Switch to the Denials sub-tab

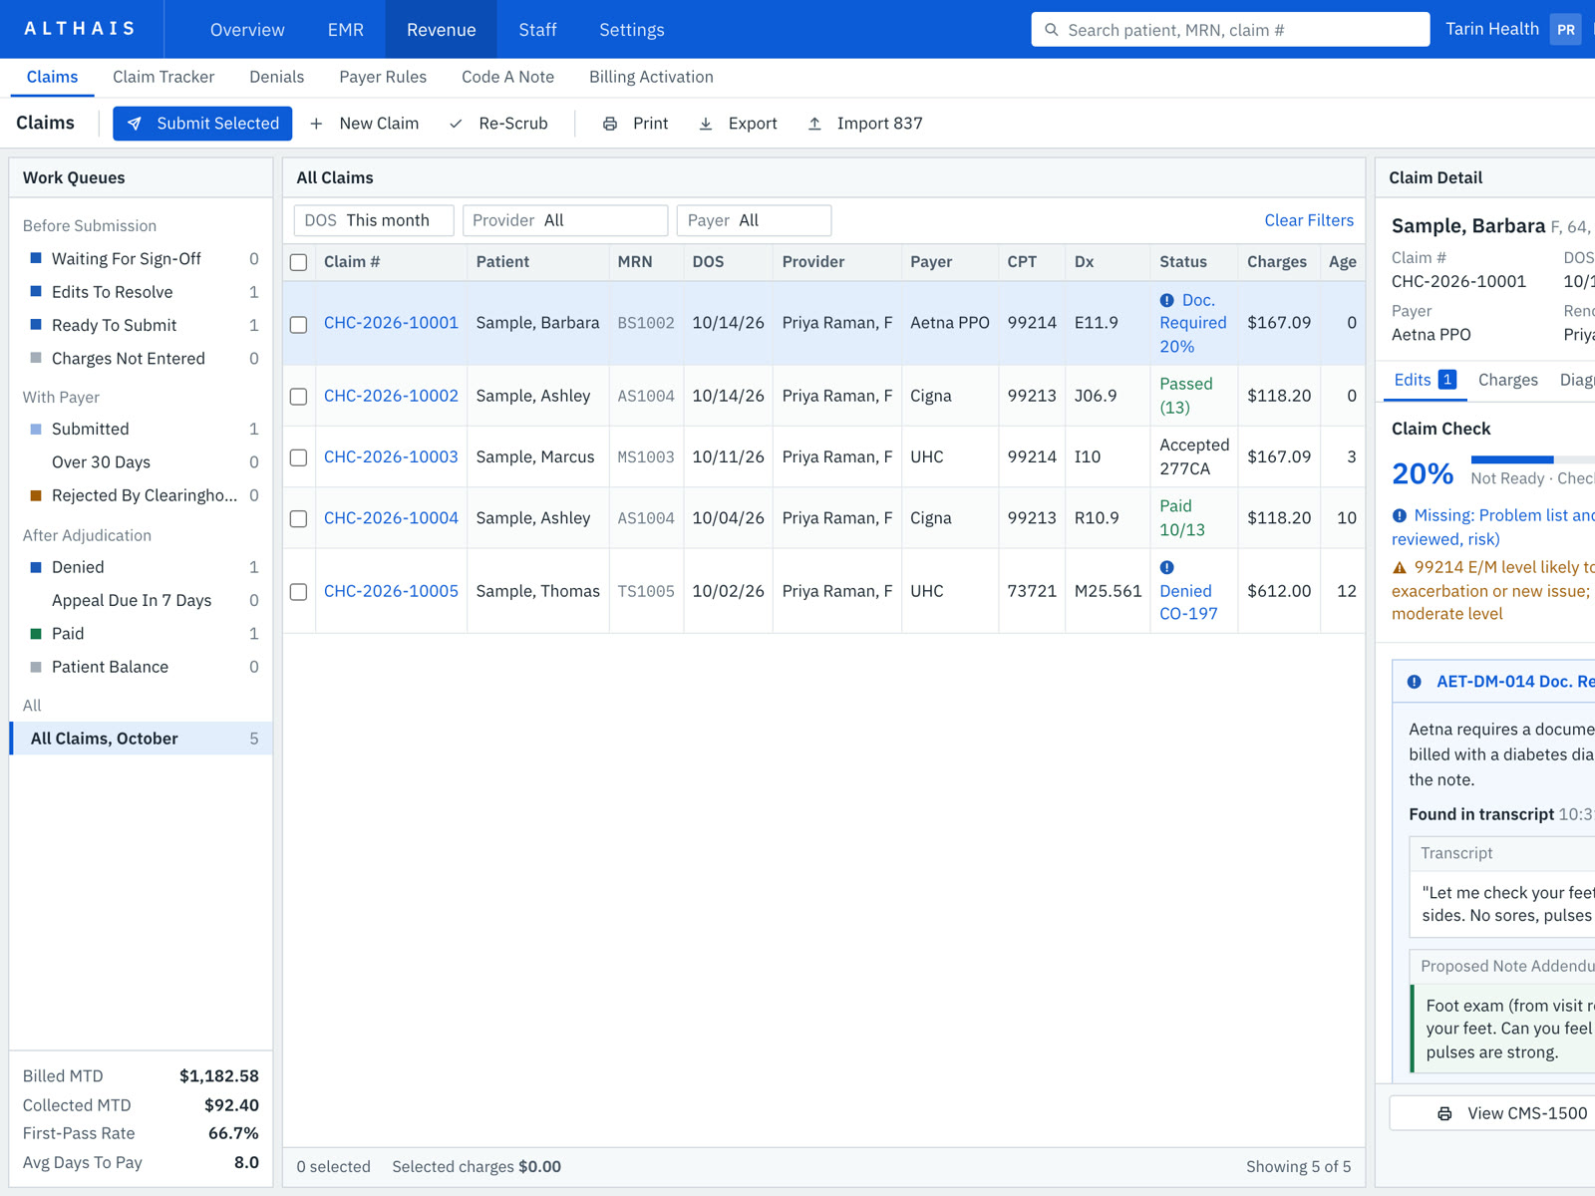(x=276, y=77)
